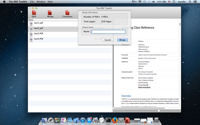The height and width of the screenshot is (125, 200).
Task: Open the noodle user menu
Action: point(182,2)
